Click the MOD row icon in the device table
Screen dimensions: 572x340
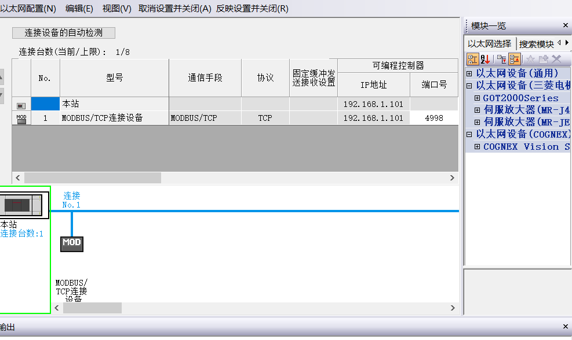click(x=21, y=118)
